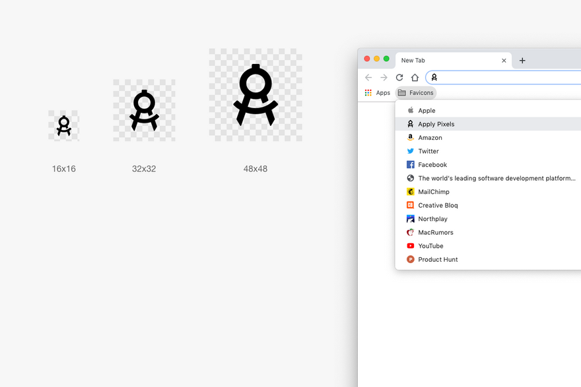Select the 48x48 compass icon preview

[256, 95]
